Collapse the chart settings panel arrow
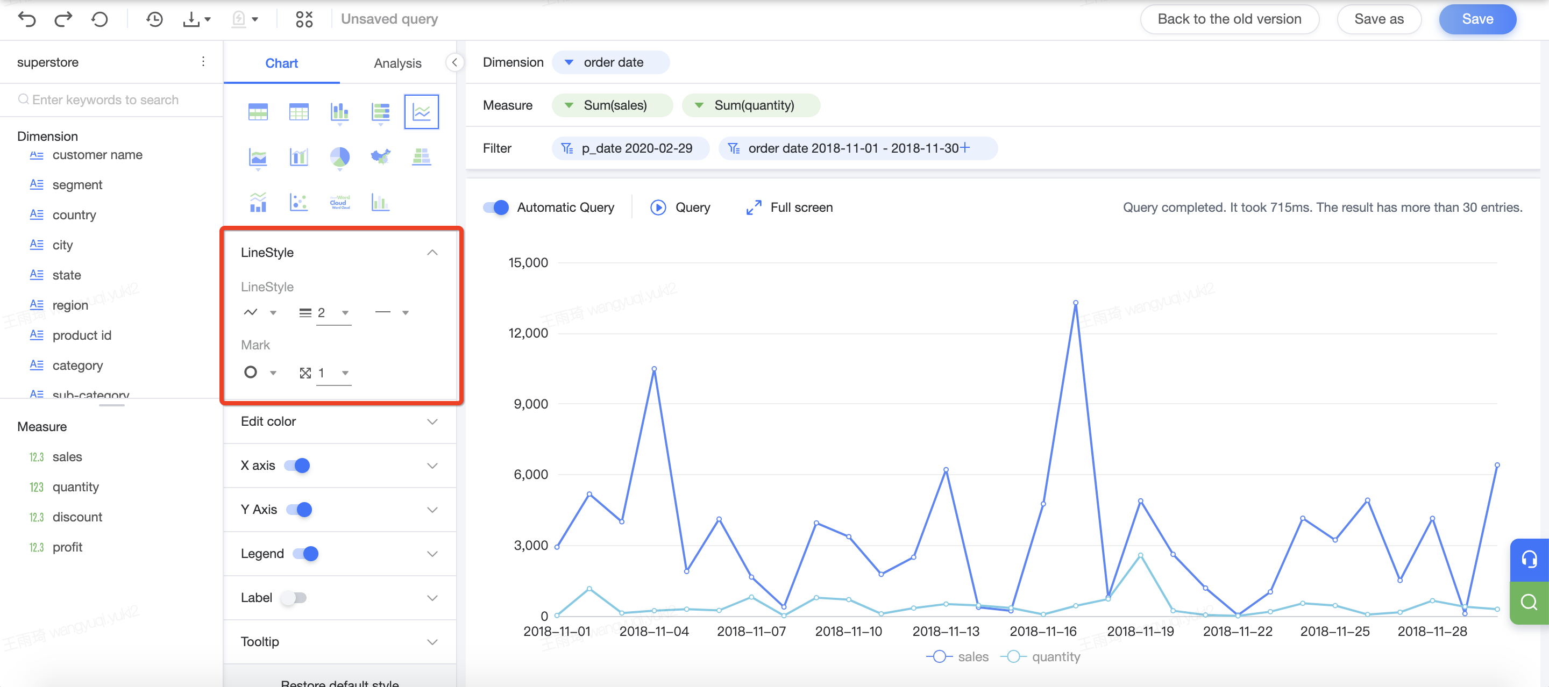This screenshot has width=1549, height=687. click(454, 62)
